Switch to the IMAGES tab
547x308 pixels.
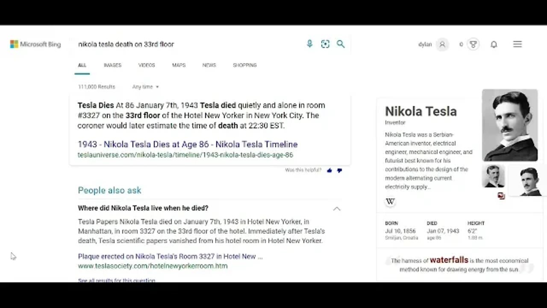point(112,65)
